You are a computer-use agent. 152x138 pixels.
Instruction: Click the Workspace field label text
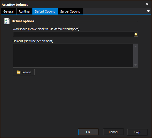click(46, 29)
